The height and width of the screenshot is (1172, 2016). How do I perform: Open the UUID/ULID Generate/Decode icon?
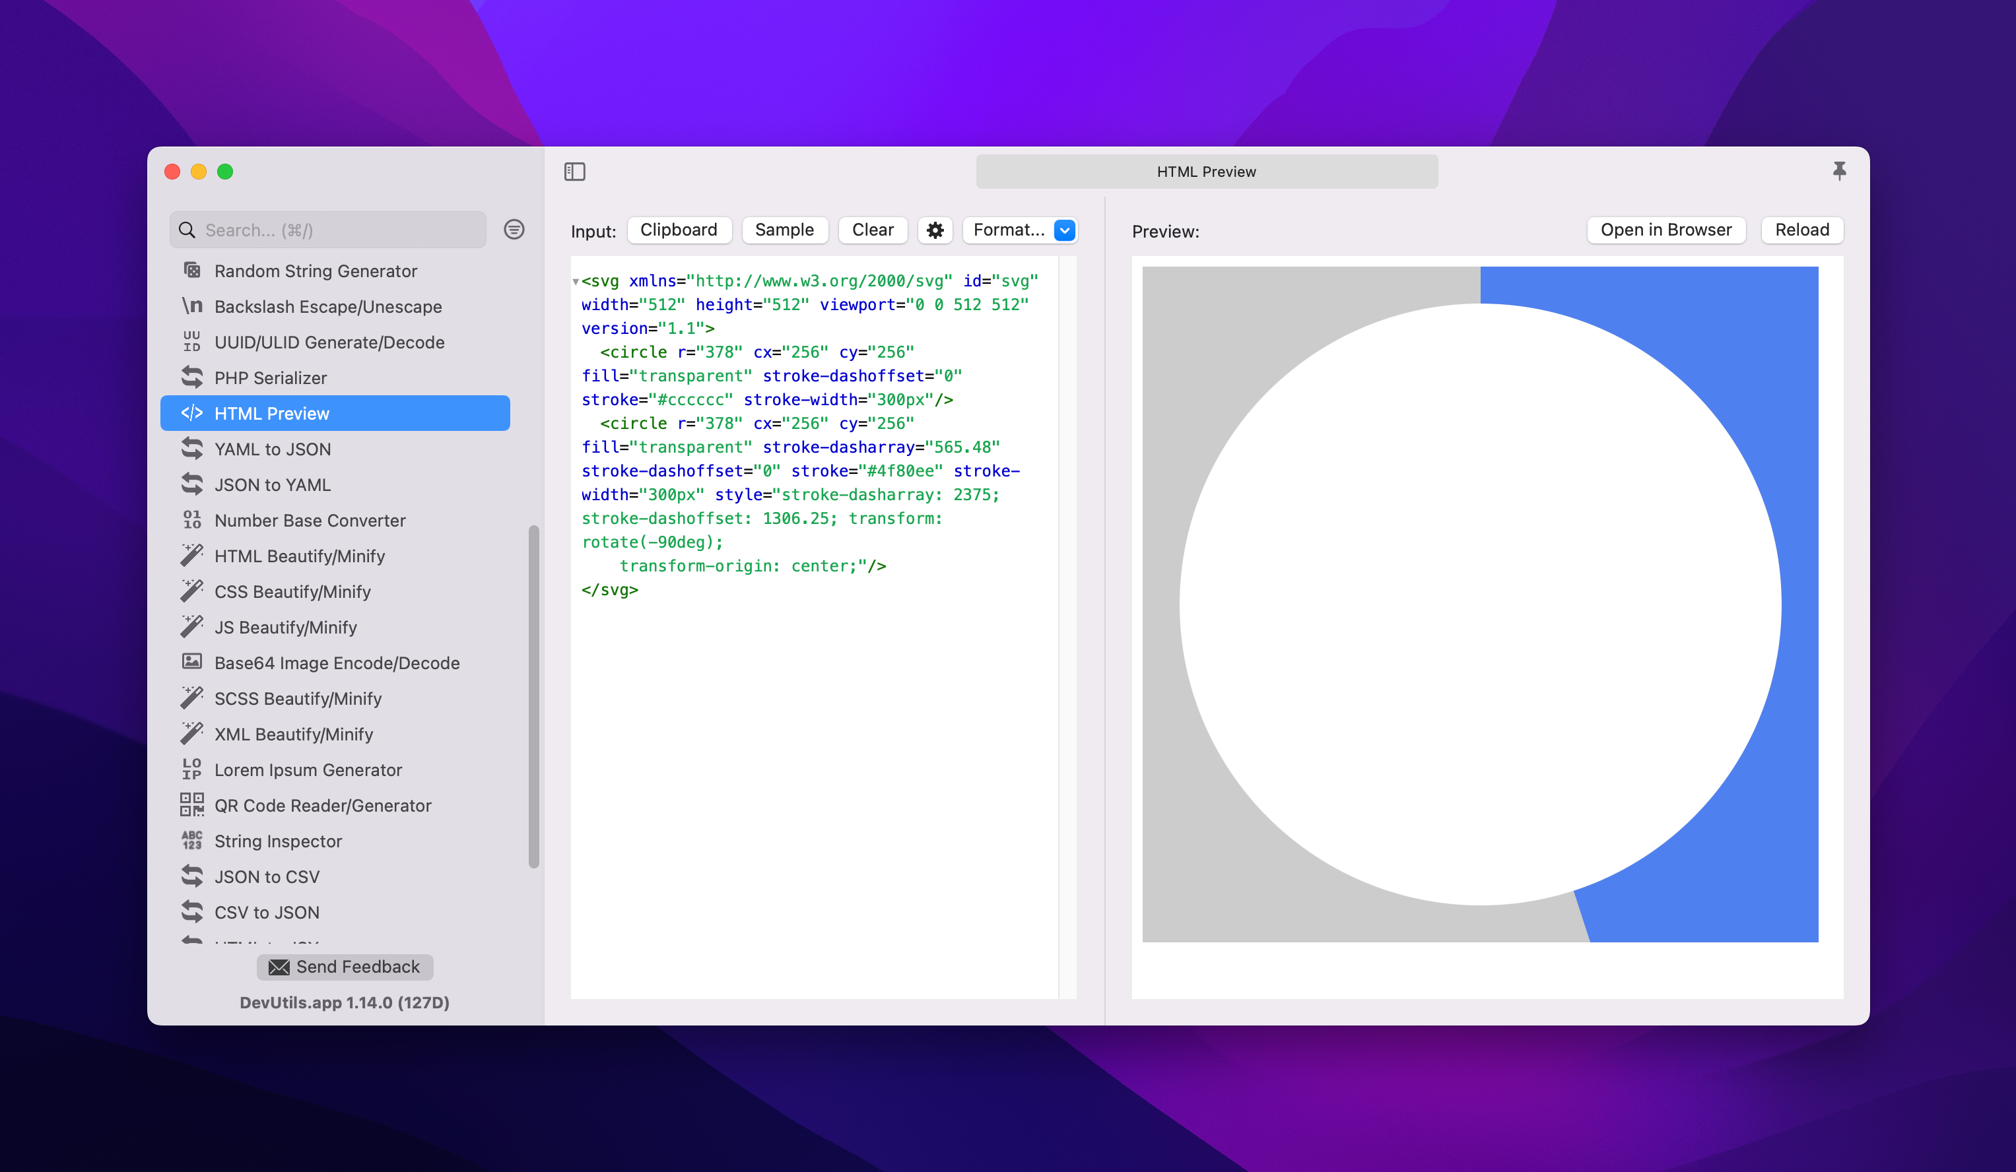191,342
